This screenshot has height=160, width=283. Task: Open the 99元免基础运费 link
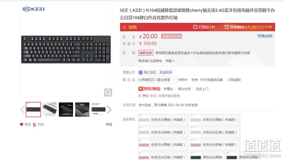pyautogui.click(x=211, y=80)
